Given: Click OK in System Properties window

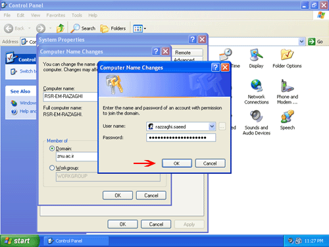Looking at the screenshot, I should tap(122, 224).
